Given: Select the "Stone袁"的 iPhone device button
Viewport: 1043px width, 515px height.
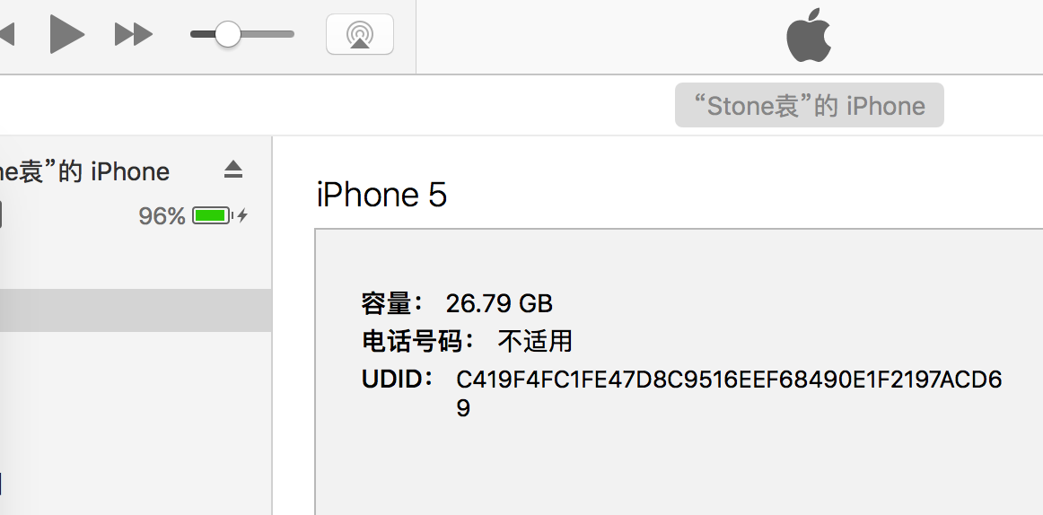Looking at the screenshot, I should pos(810,105).
